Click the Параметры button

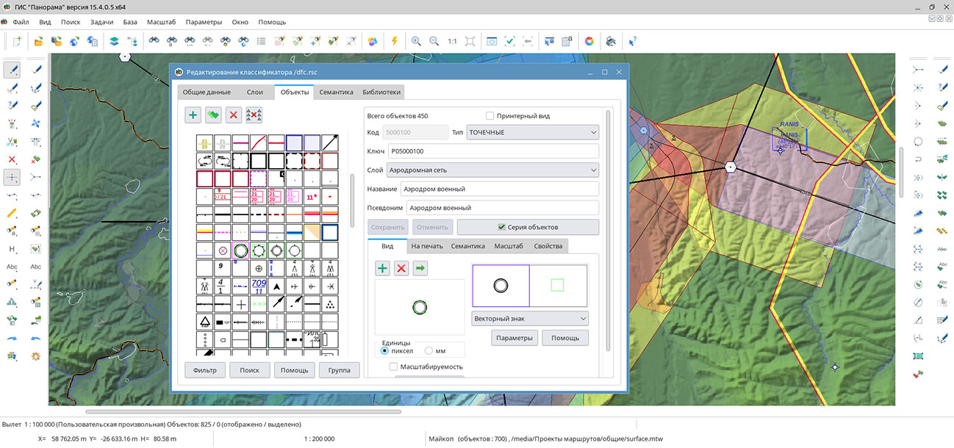[514, 338]
